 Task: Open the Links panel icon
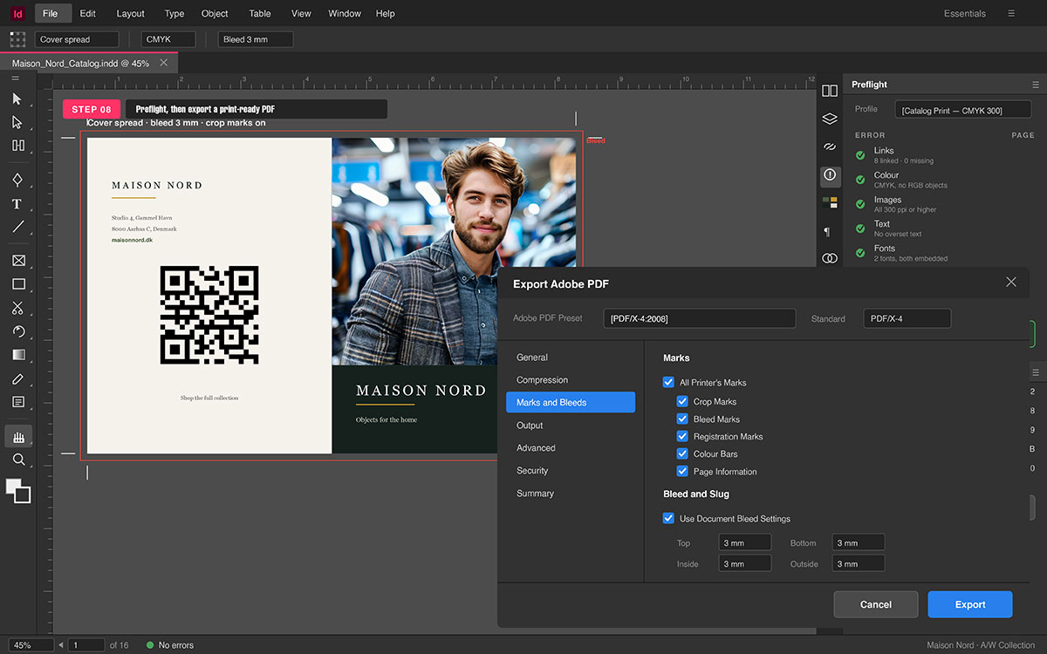(830, 146)
